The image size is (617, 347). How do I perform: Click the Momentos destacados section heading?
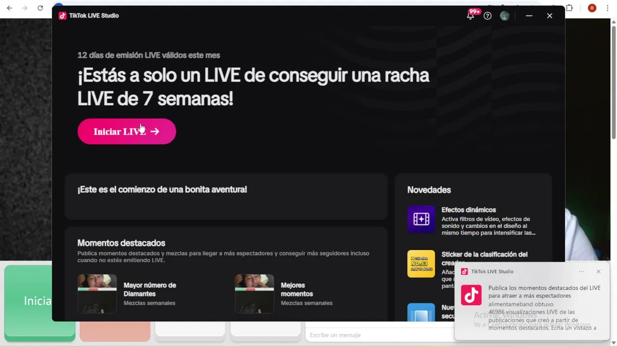(121, 243)
